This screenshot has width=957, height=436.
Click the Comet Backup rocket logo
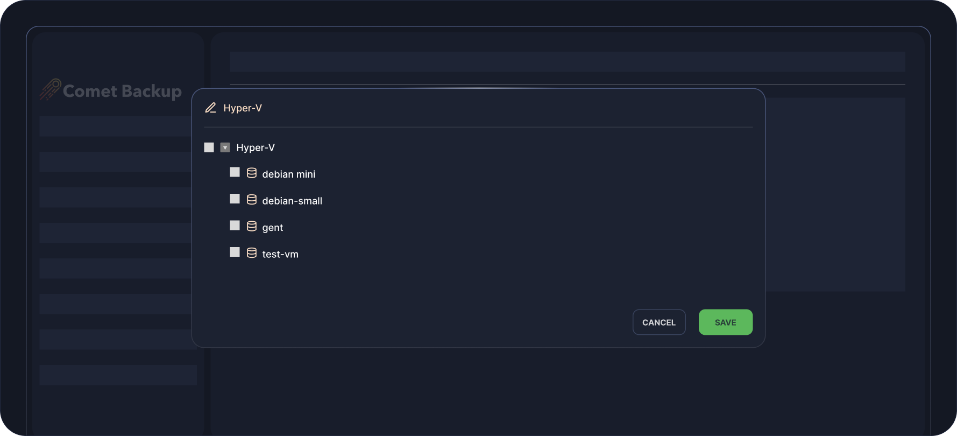pos(50,90)
